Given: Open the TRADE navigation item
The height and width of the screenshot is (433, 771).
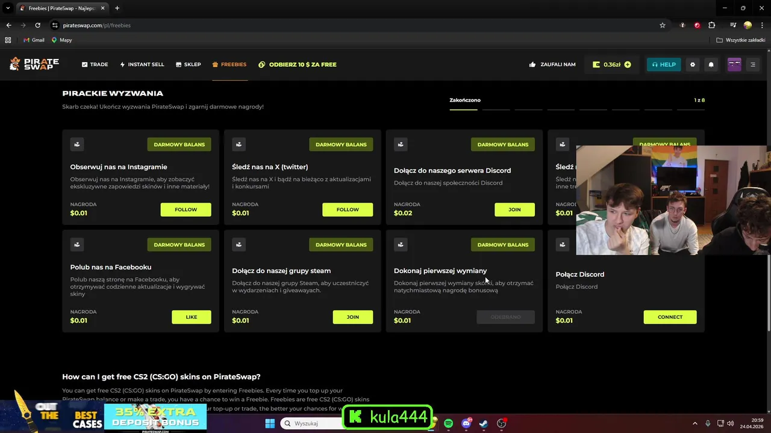Looking at the screenshot, I should click(95, 64).
